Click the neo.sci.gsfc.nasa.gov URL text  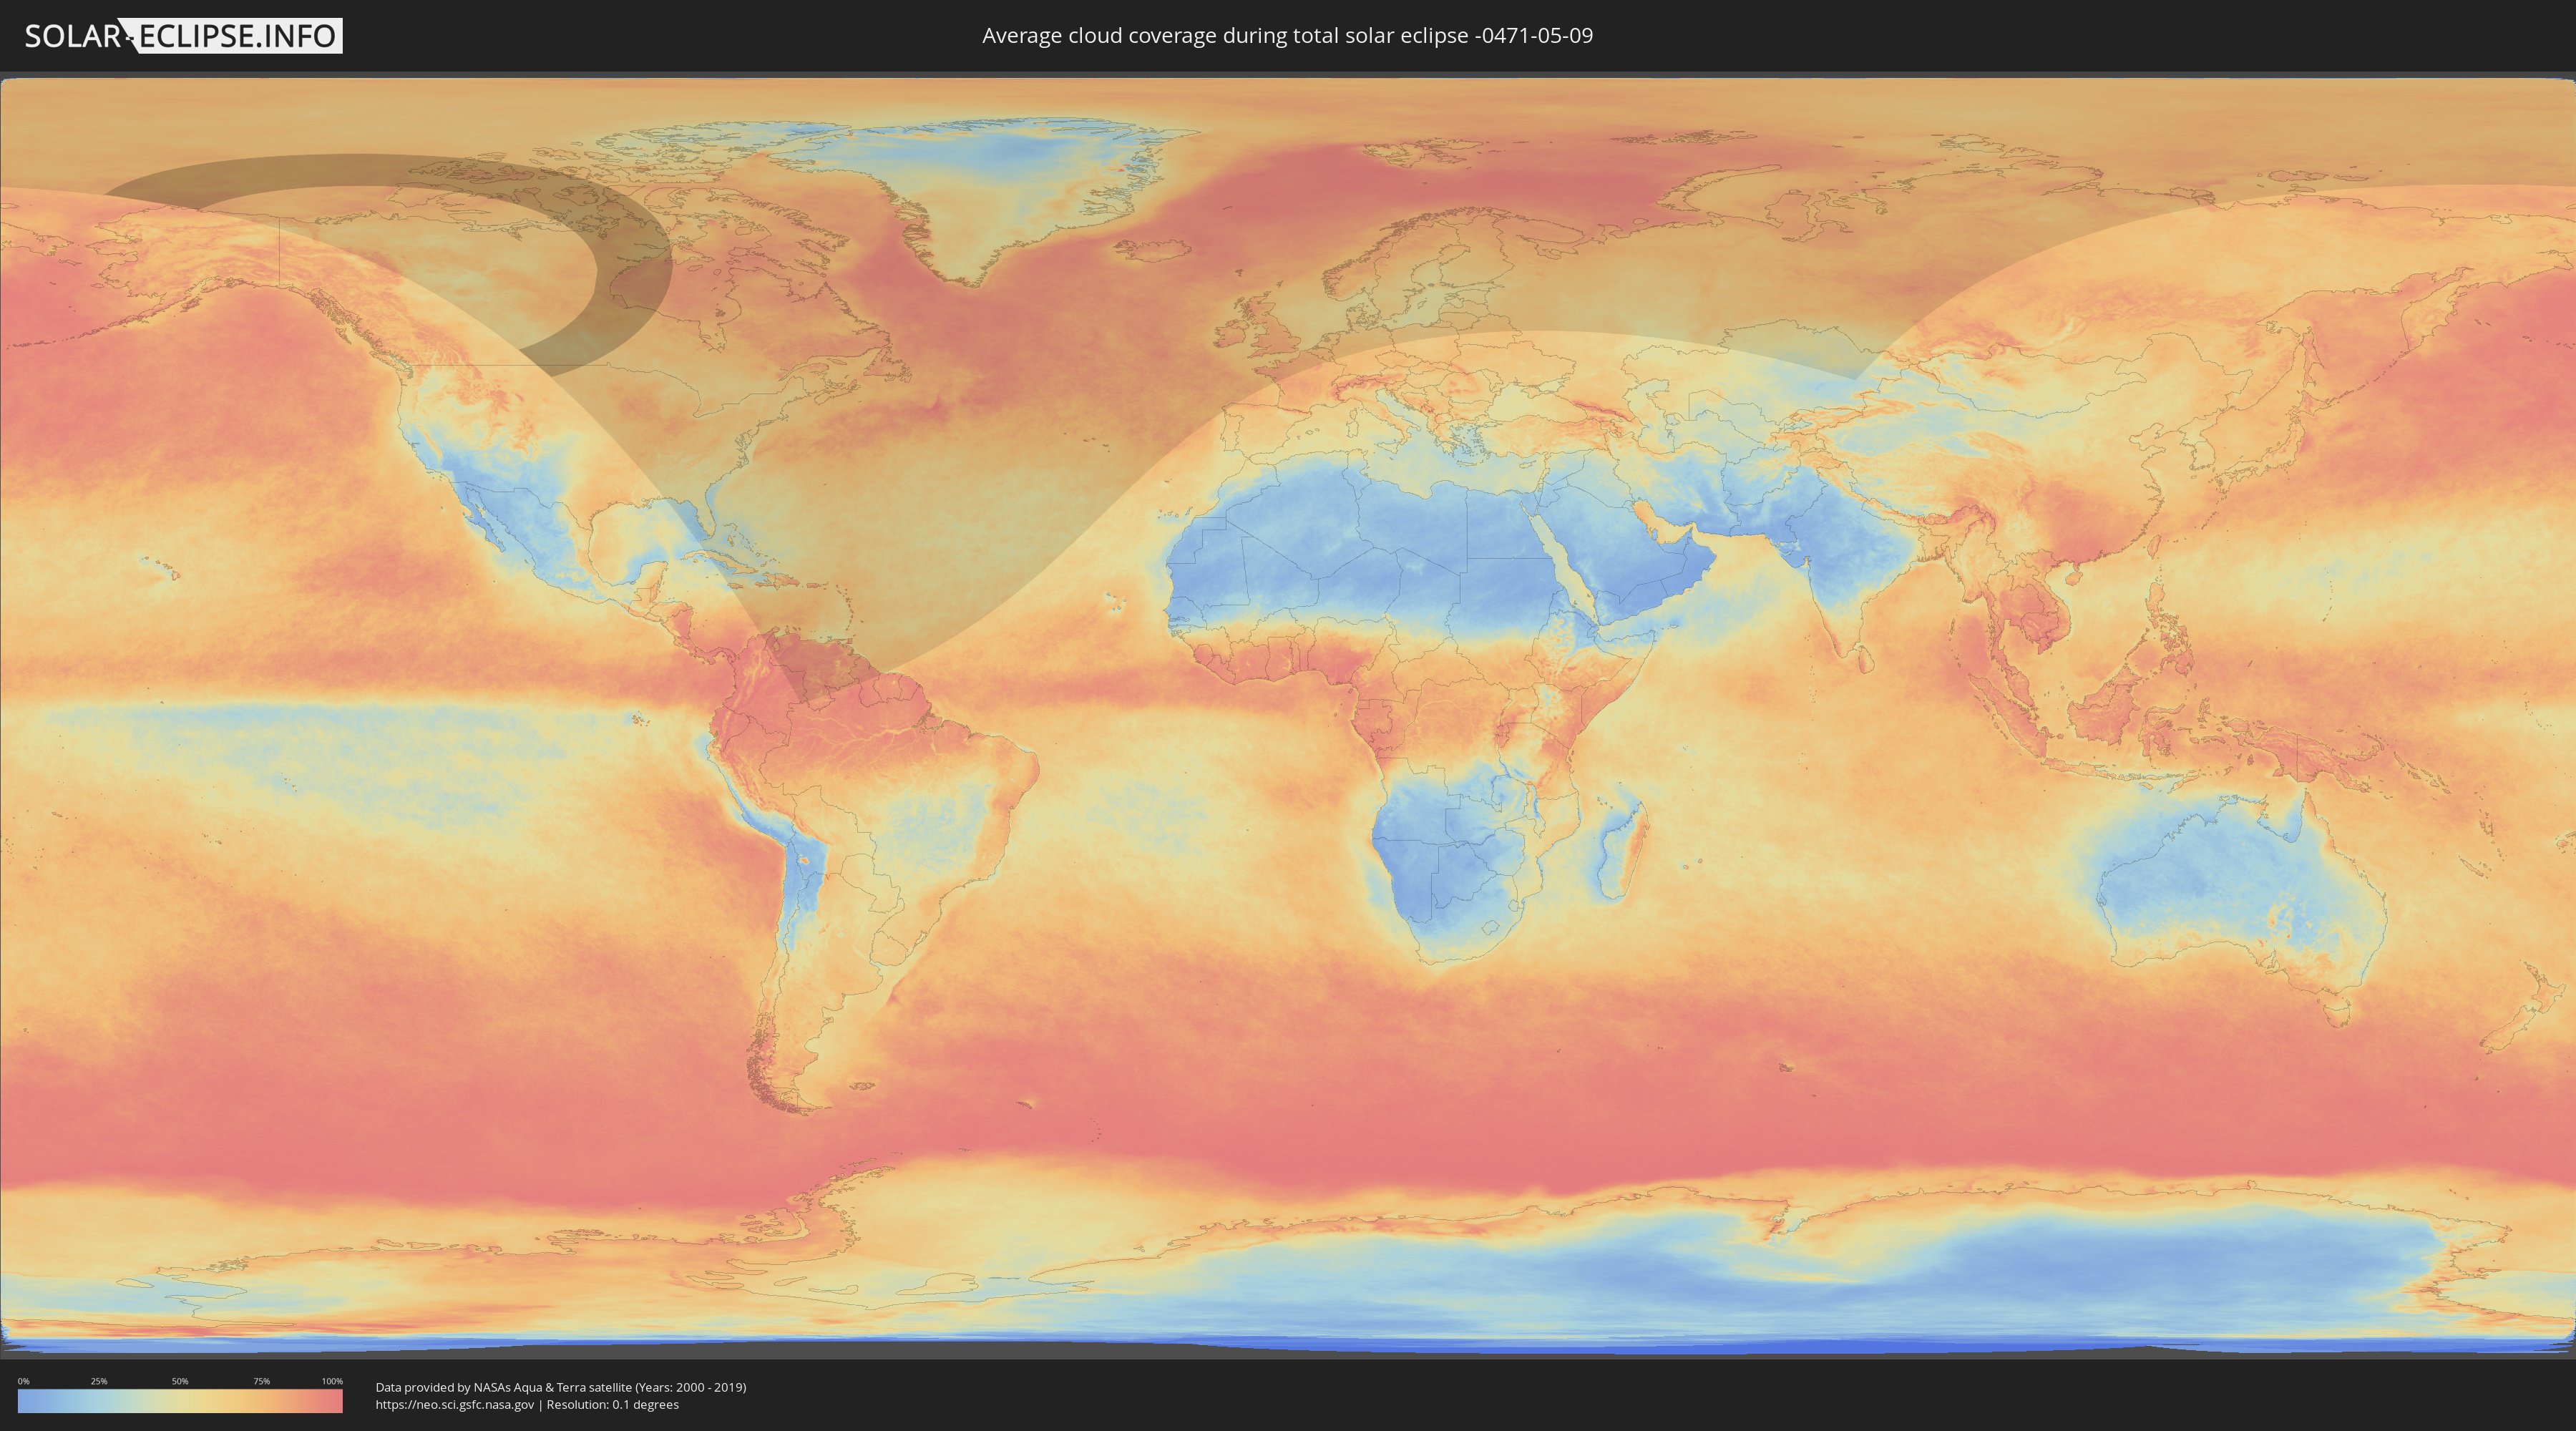(455, 1404)
